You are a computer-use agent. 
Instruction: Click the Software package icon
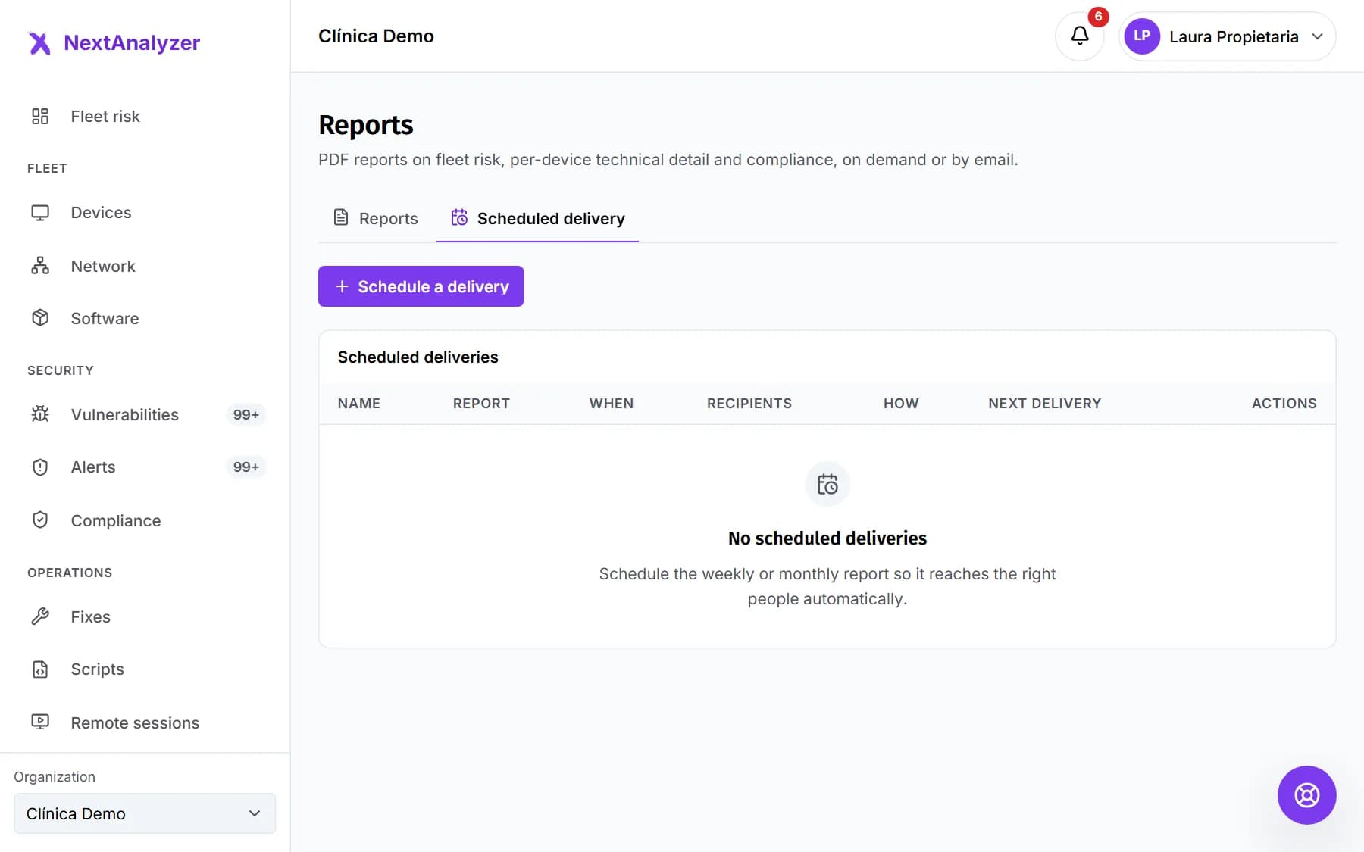pyautogui.click(x=40, y=318)
